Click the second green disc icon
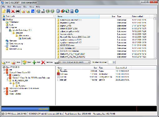Viewport: 159px width, 117px height. 52,11
